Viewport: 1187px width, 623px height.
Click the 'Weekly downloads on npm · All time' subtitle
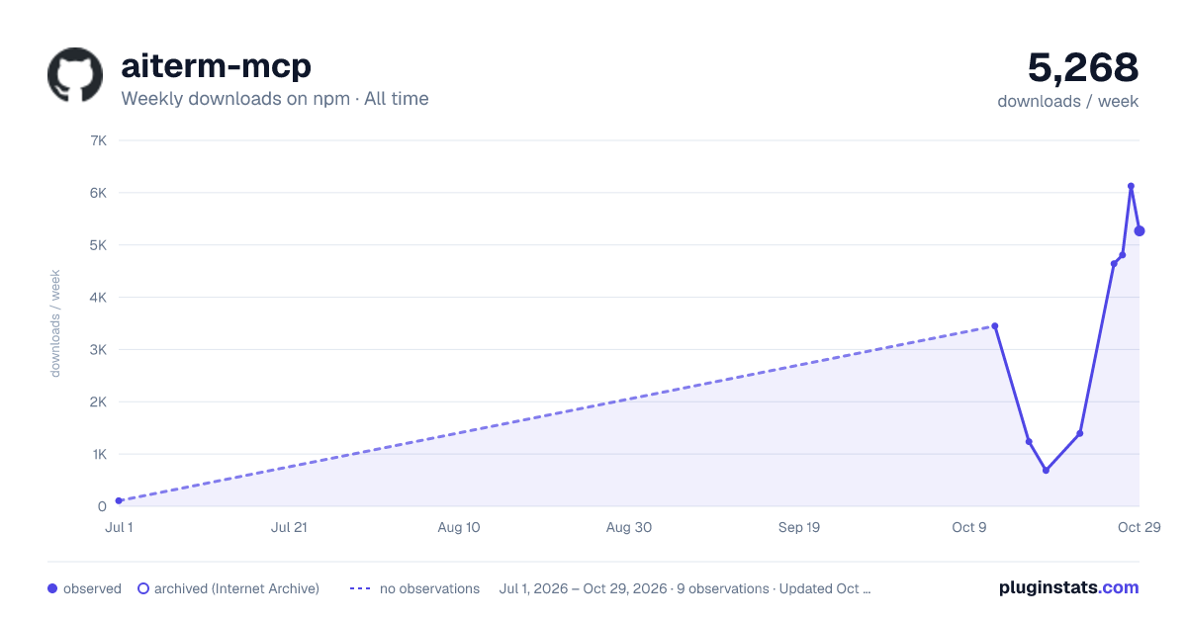click(275, 99)
